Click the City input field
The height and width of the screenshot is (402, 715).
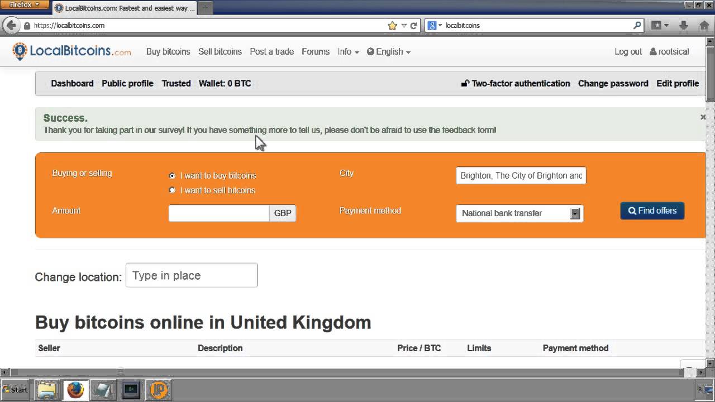click(x=521, y=175)
